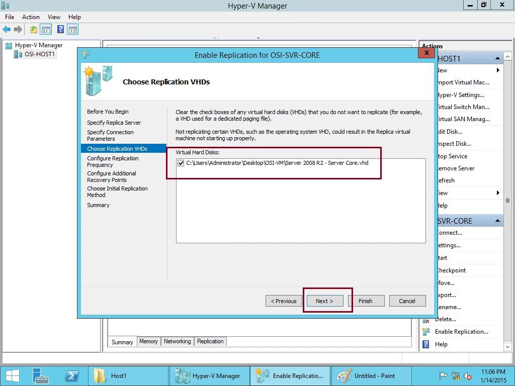Select Hyper-V Manager tree root node

pyautogui.click(x=39, y=45)
